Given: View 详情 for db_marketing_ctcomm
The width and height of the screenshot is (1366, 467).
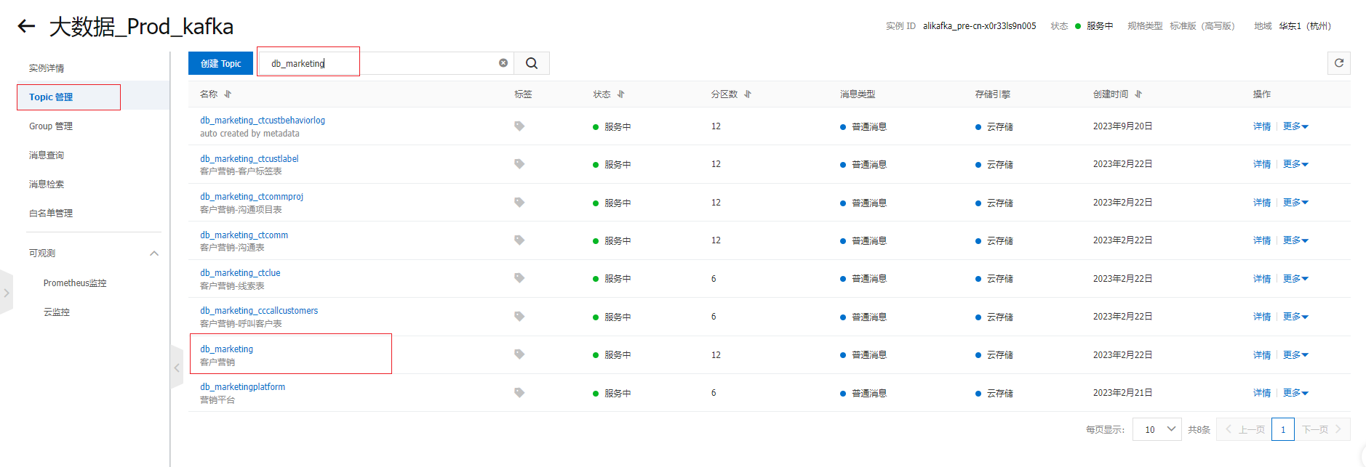Looking at the screenshot, I should (x=1262, y=240).
